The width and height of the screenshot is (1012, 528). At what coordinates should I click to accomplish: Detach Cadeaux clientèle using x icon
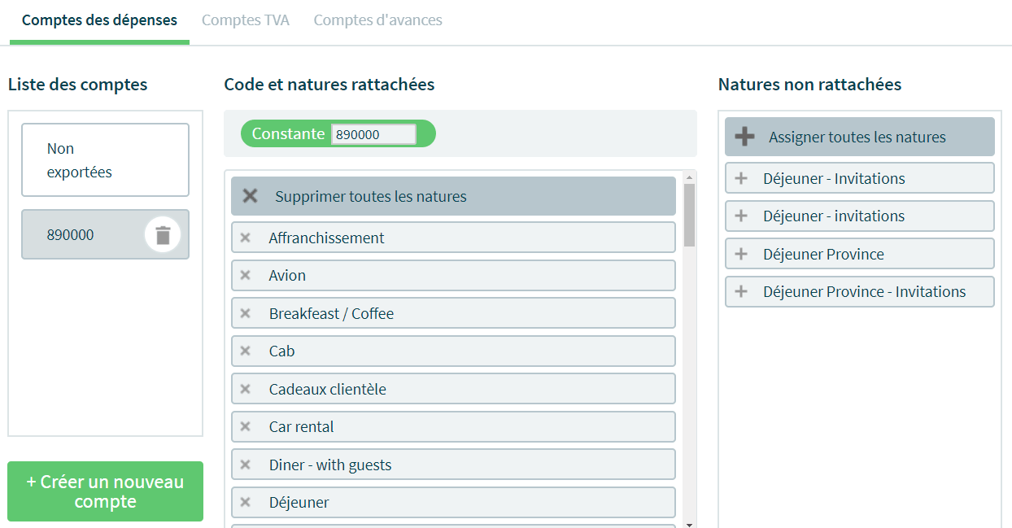coord(246,389)
